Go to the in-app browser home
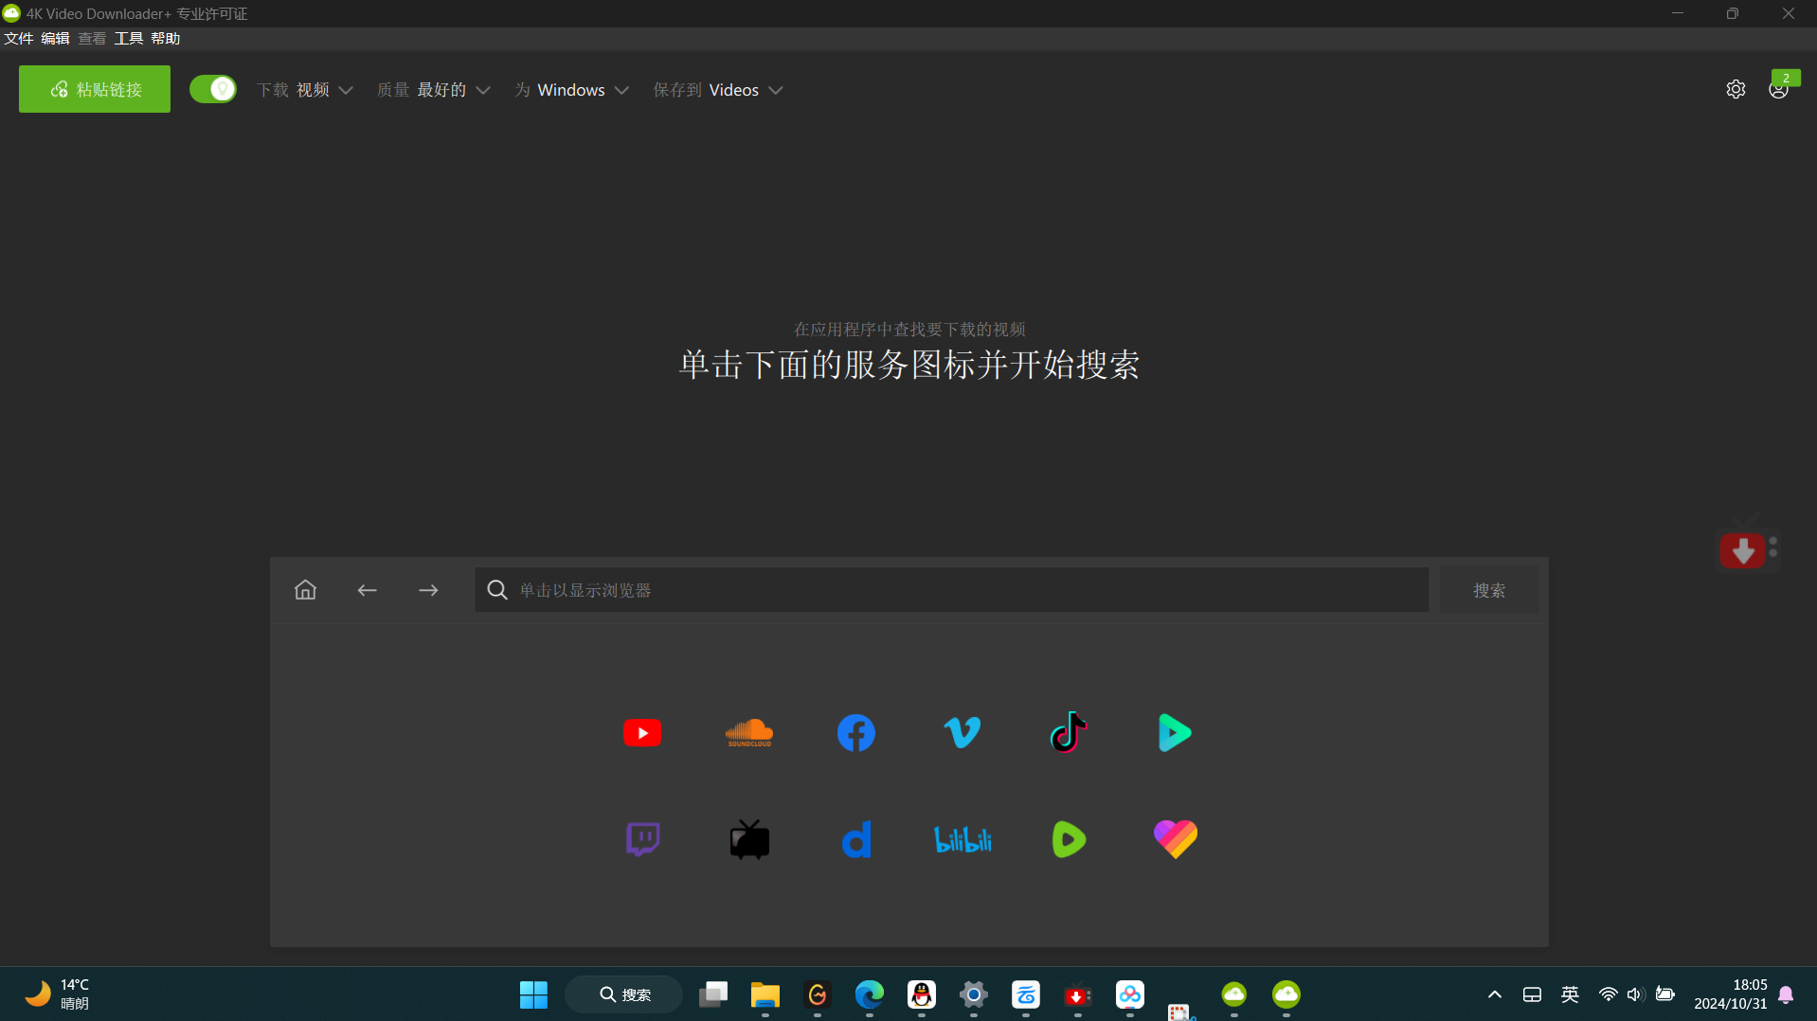 click(305, 590)
